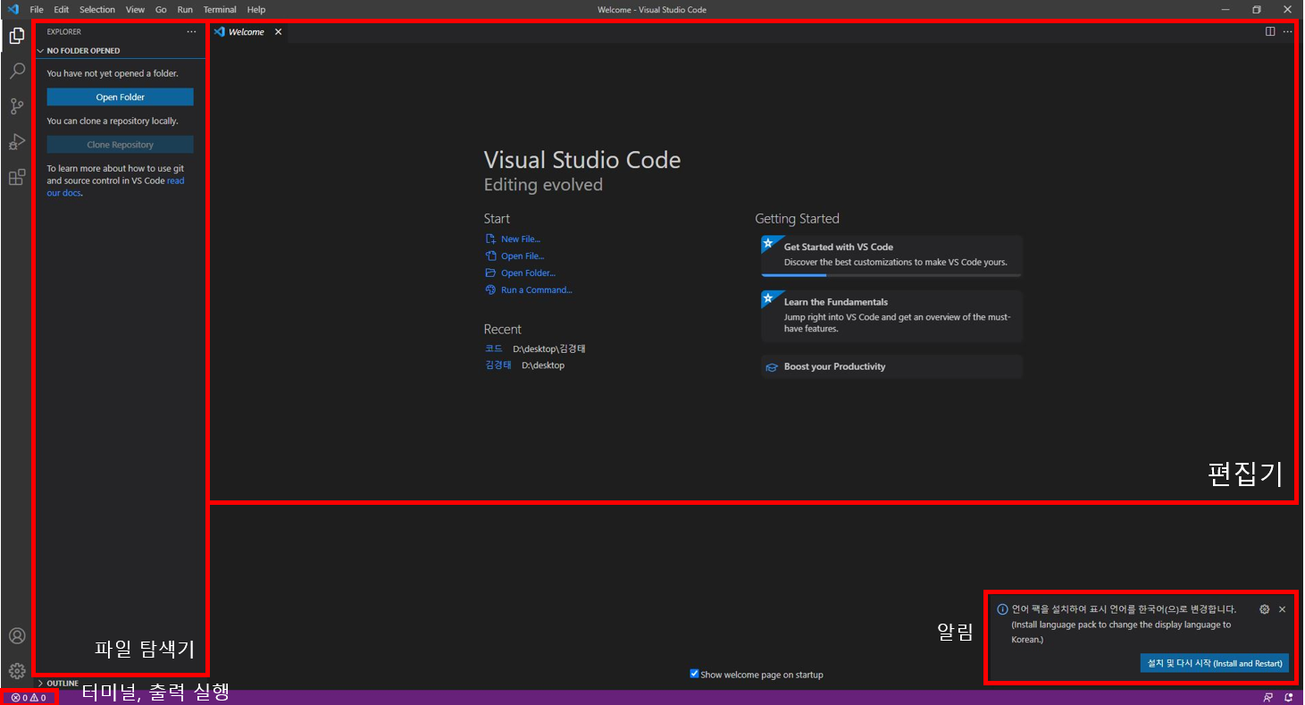
Task: Open the editor's more actions ellipsis
Action: [1287, 31]
